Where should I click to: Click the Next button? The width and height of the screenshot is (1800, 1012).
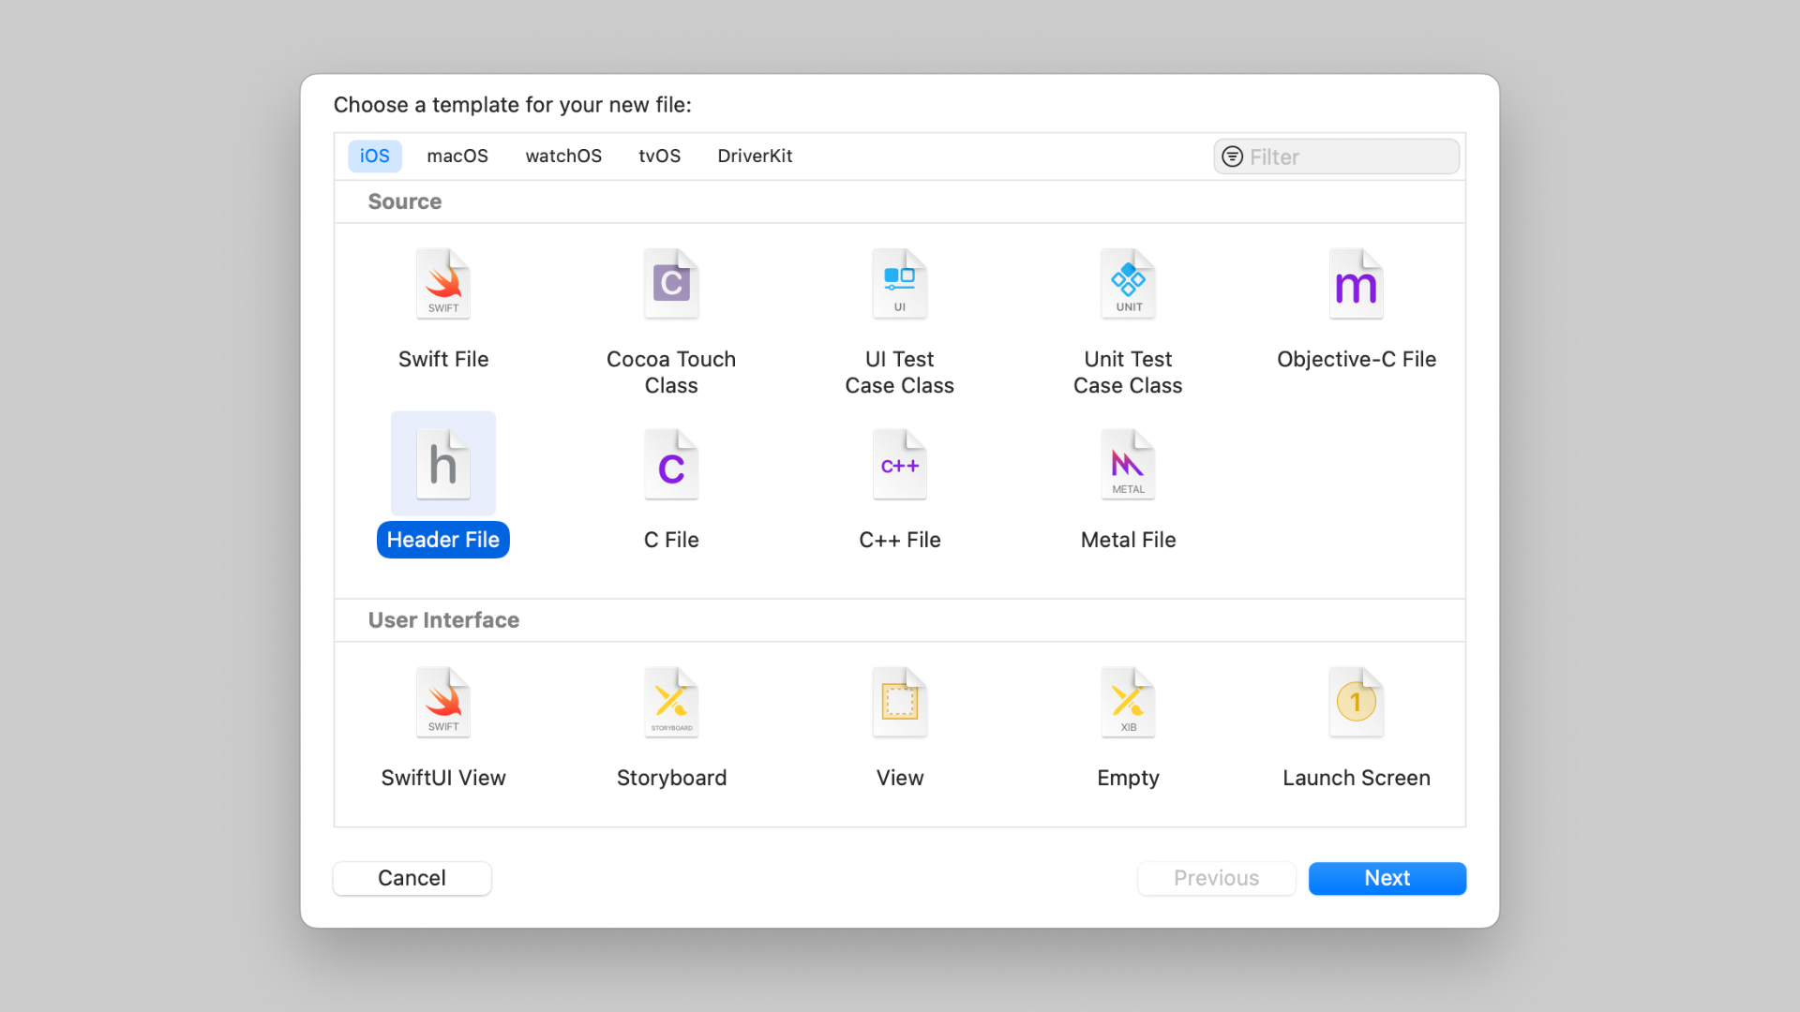pyautogui.click(x=1387, y=878)
